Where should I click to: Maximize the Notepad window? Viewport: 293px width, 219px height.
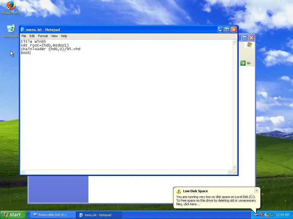point(227,30)
